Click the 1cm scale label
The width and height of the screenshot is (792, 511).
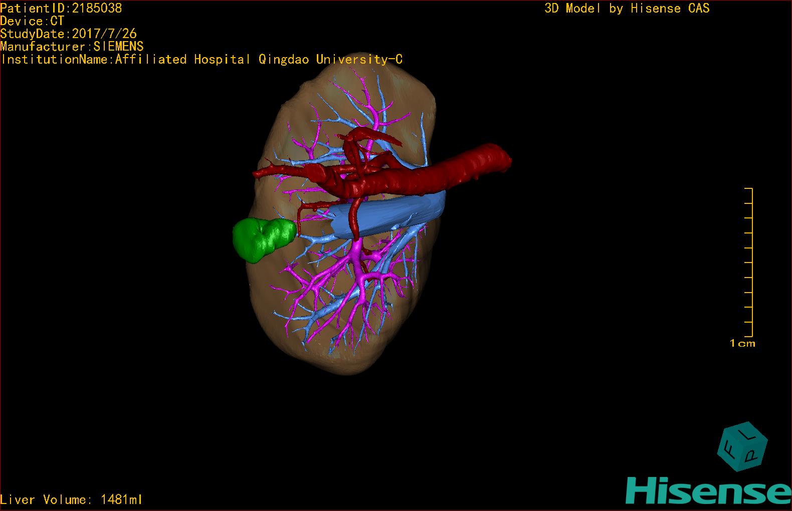click(742, 344)
